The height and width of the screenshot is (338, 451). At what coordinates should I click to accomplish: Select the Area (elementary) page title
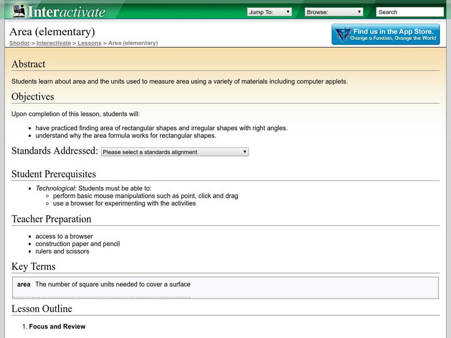pyautogui.click(x=53, y=32)
